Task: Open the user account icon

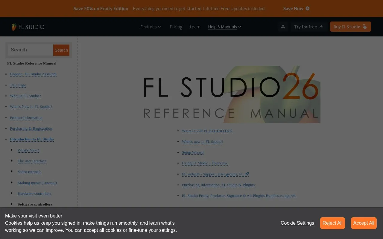Action: pyautogui.click(x=283, y=27)
